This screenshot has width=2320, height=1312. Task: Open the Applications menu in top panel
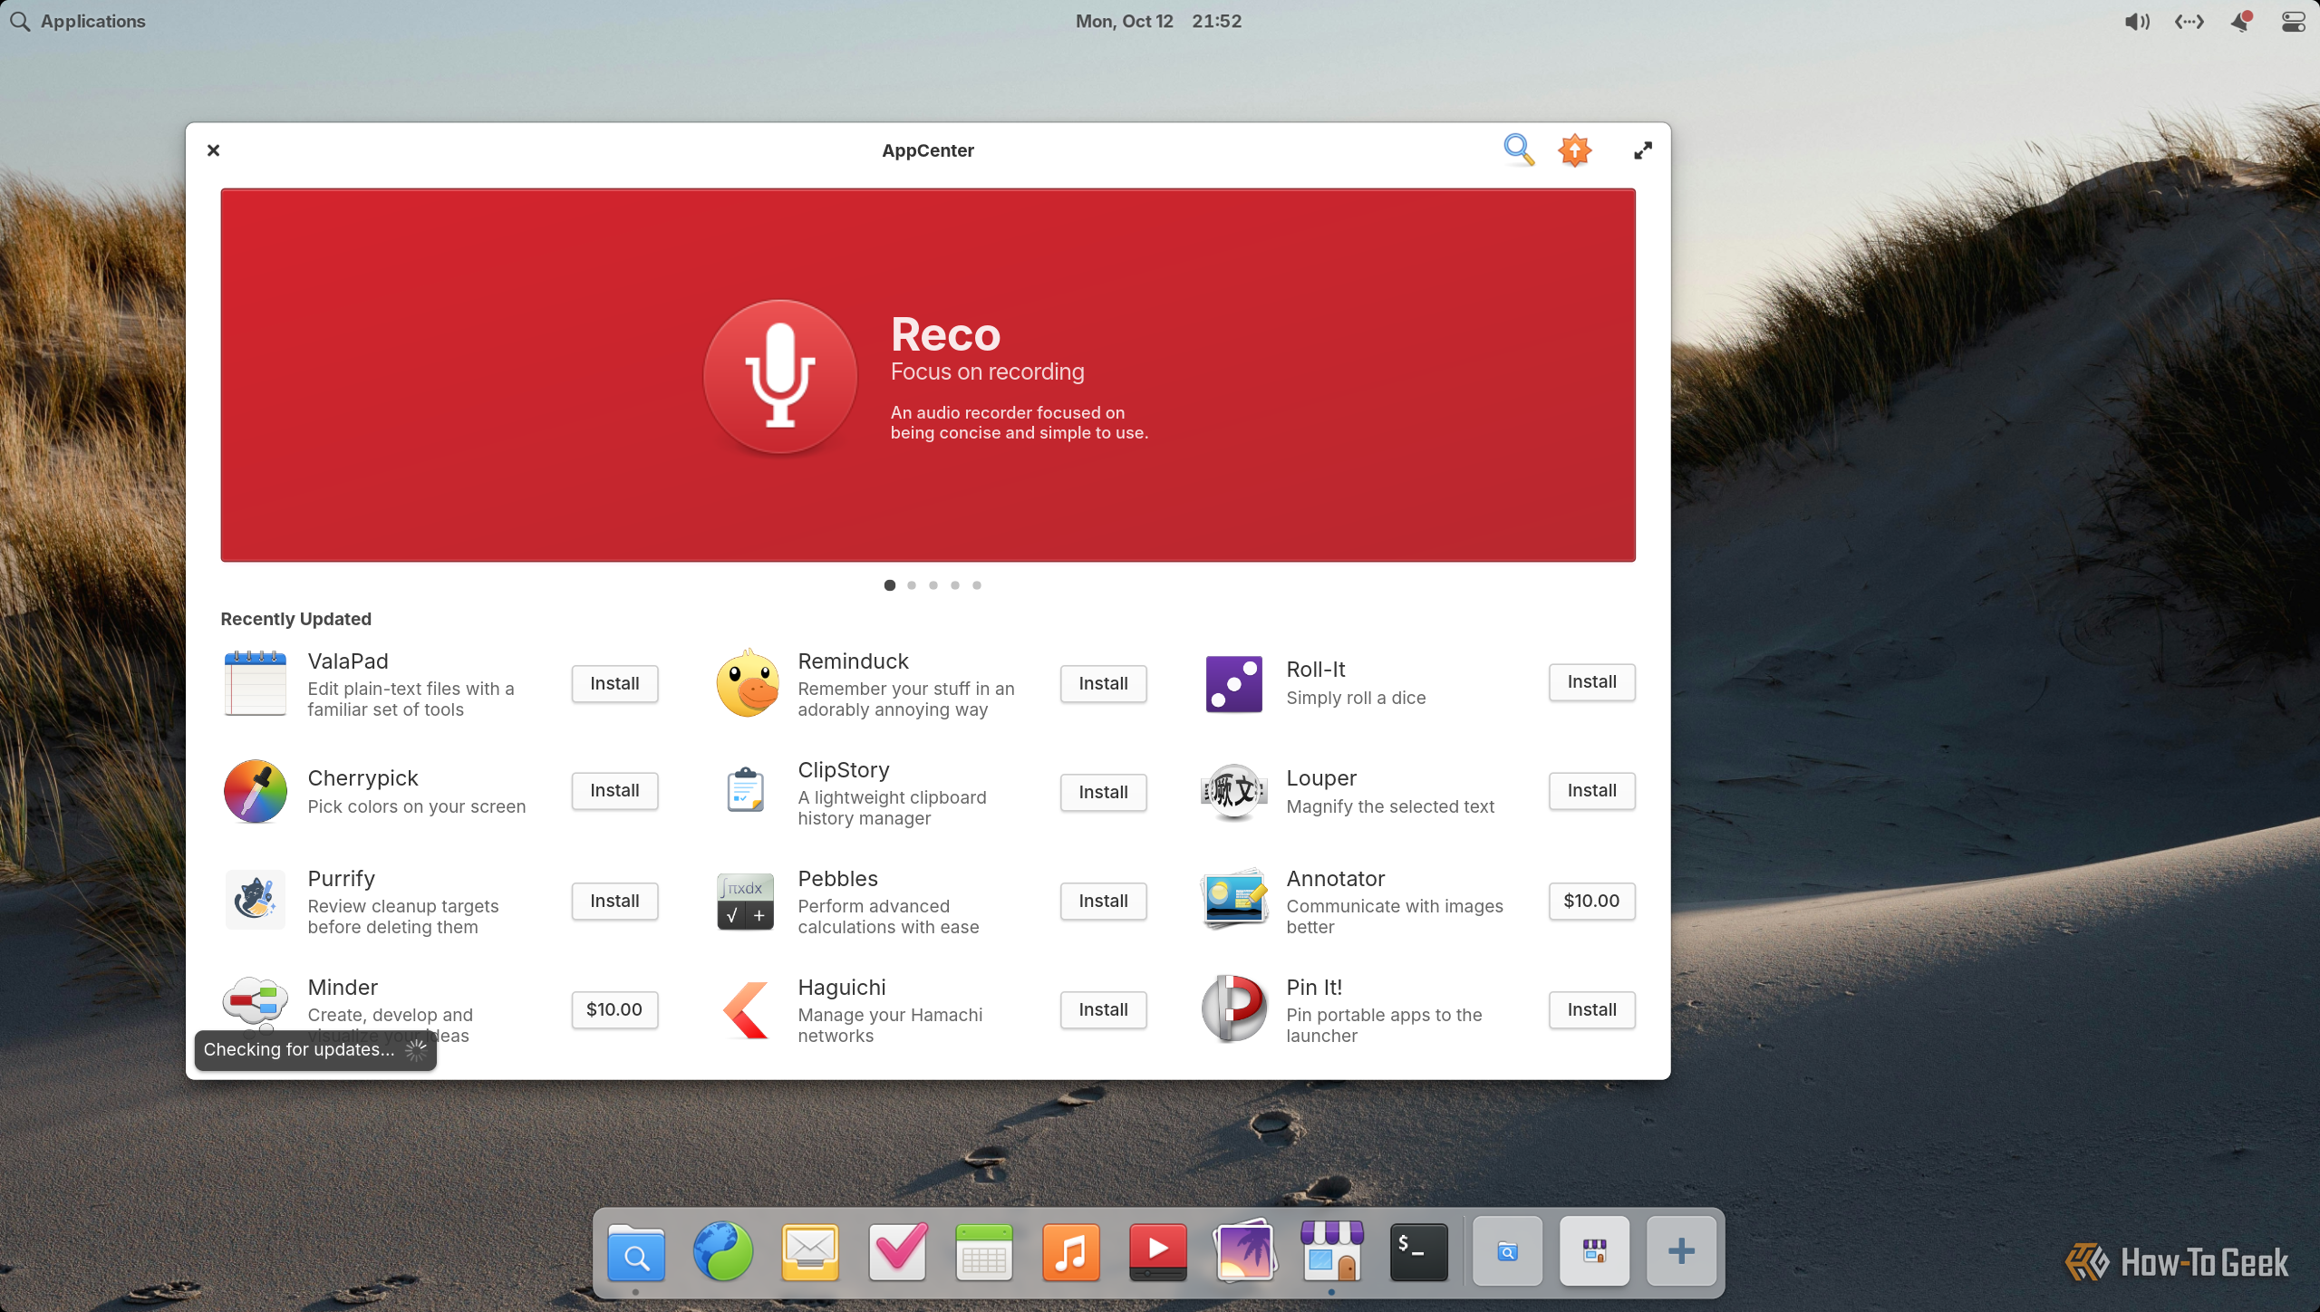click(78, 21)
